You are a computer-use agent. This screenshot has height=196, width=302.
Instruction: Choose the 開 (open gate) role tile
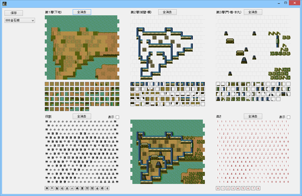tap(92, 188)
